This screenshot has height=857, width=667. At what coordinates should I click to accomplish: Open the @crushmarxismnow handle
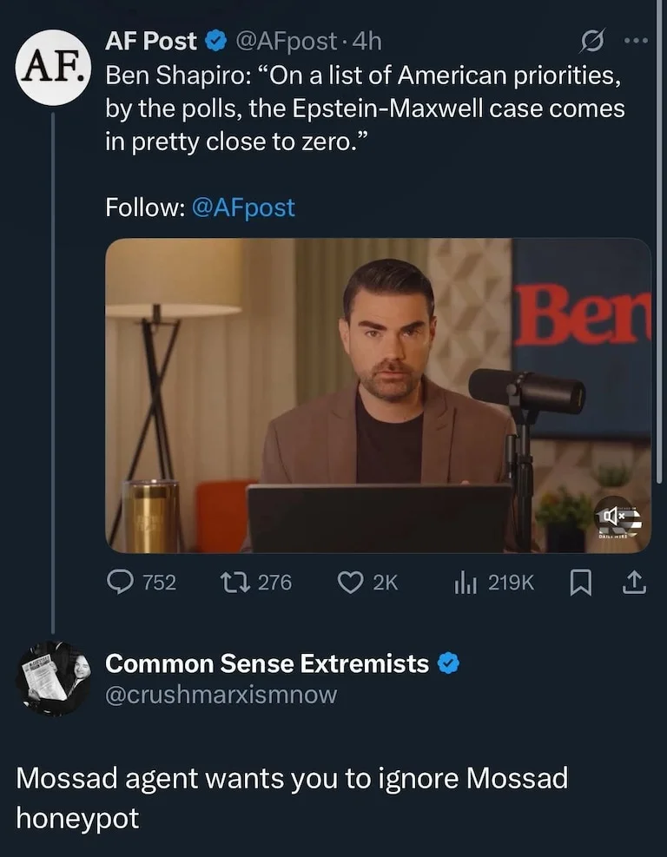point(221,695)
